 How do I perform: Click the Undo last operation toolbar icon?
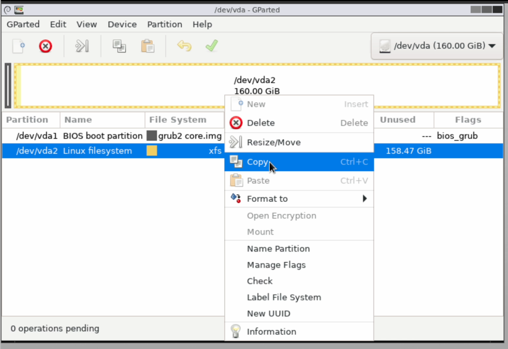tap(184, 46)
